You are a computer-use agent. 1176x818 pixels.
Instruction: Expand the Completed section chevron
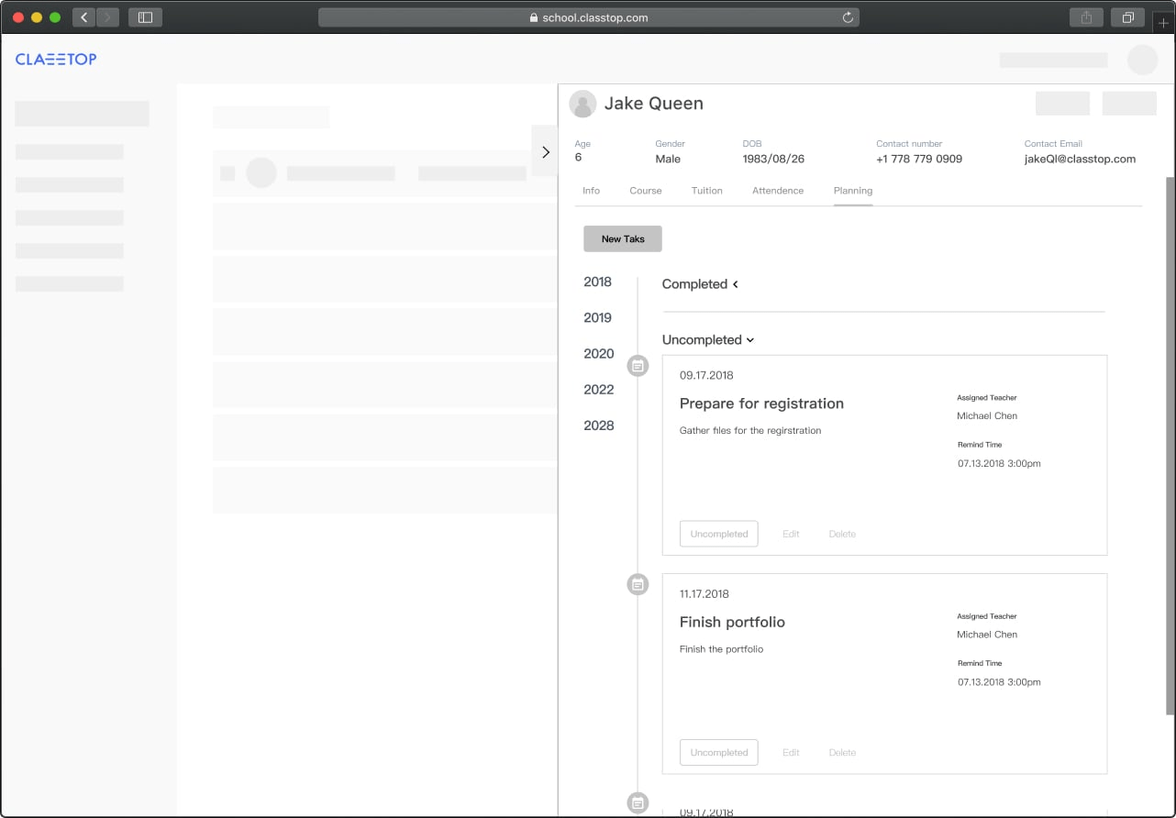click(x=735, y=284)
